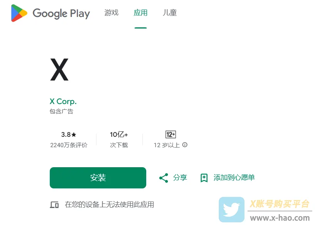Click the wishlist bookmark icon

[x=204, y=178]
